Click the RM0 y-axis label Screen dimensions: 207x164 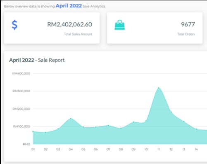pos(26,144)
